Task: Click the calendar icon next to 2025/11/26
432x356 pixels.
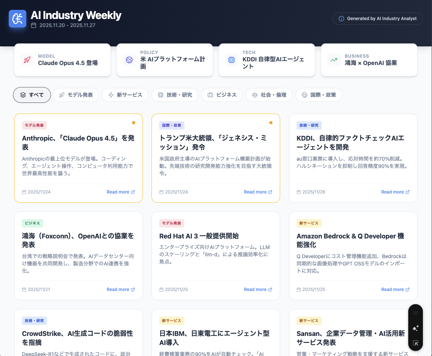Action: (x=299, y=192)
